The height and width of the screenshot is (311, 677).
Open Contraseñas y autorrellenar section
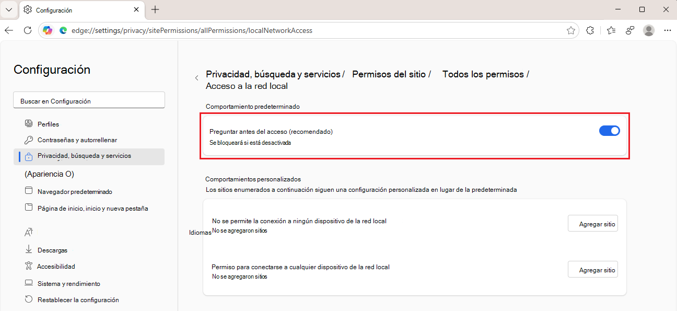[x=89, y=140]
